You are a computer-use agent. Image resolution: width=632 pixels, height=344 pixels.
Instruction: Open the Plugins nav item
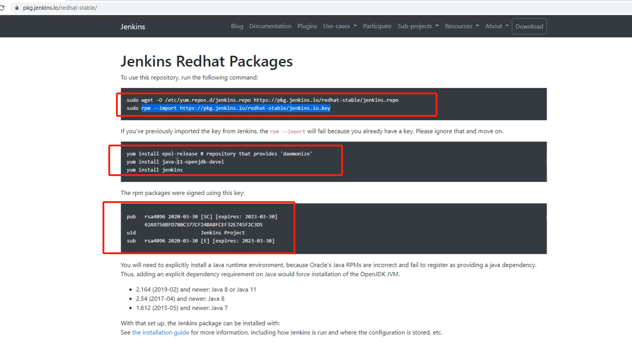(307, 26)
